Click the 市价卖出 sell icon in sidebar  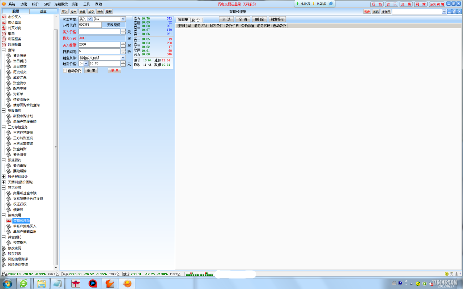point(4,22)
